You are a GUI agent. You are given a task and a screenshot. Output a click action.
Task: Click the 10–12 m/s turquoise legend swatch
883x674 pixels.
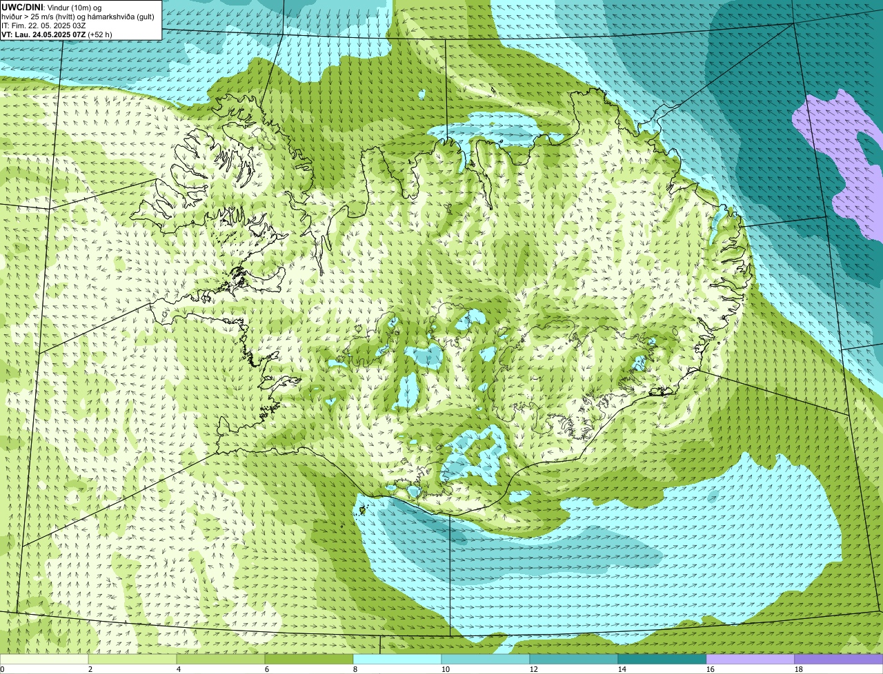[486, 659]
